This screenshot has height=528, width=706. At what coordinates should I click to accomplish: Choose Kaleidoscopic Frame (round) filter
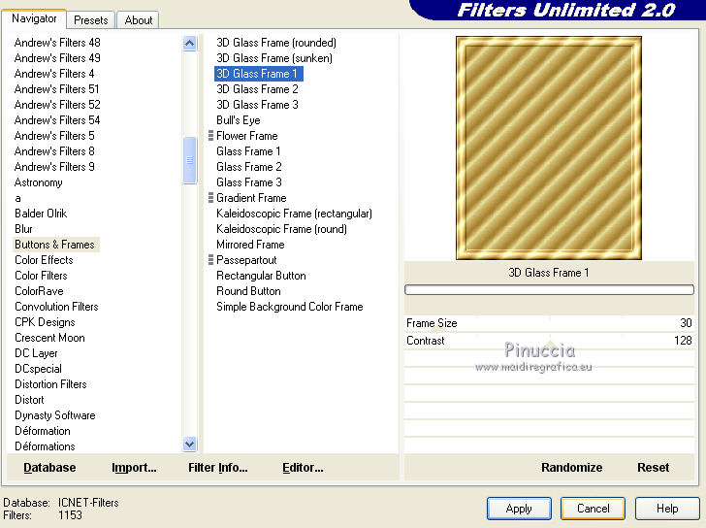[x=281, y=229]
